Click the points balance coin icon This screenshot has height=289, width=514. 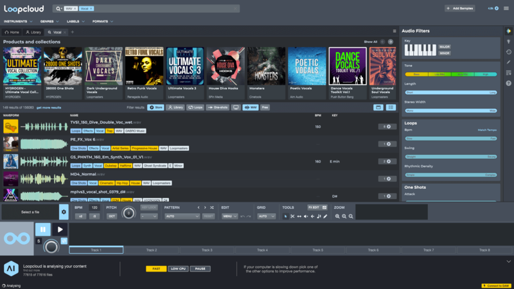[x=497, y=8]
